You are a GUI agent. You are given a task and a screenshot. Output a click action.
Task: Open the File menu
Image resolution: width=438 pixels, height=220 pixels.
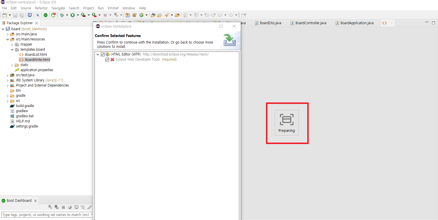point(4,8)
